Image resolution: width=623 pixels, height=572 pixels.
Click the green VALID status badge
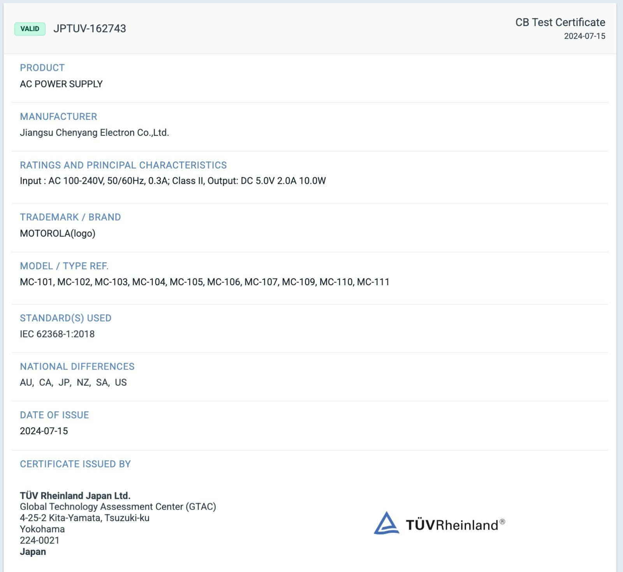click(30, 29)
